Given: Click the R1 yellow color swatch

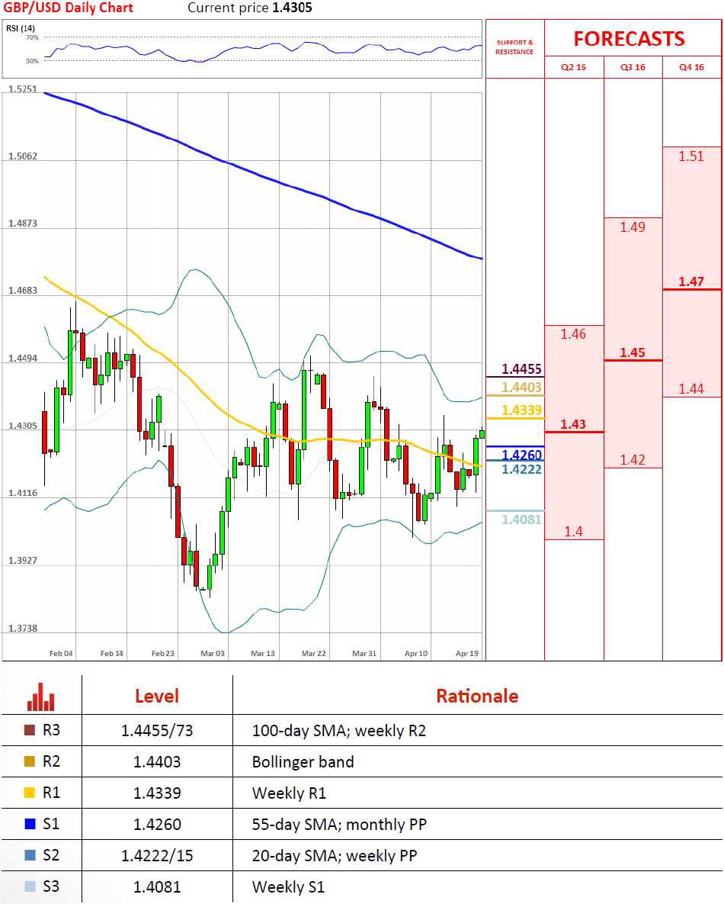Looking at the screenshot, I should tap(30, 792).
